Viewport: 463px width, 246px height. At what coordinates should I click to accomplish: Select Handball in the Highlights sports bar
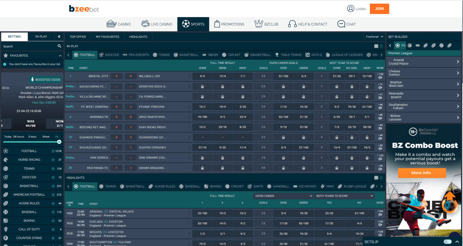click(278, 187)
